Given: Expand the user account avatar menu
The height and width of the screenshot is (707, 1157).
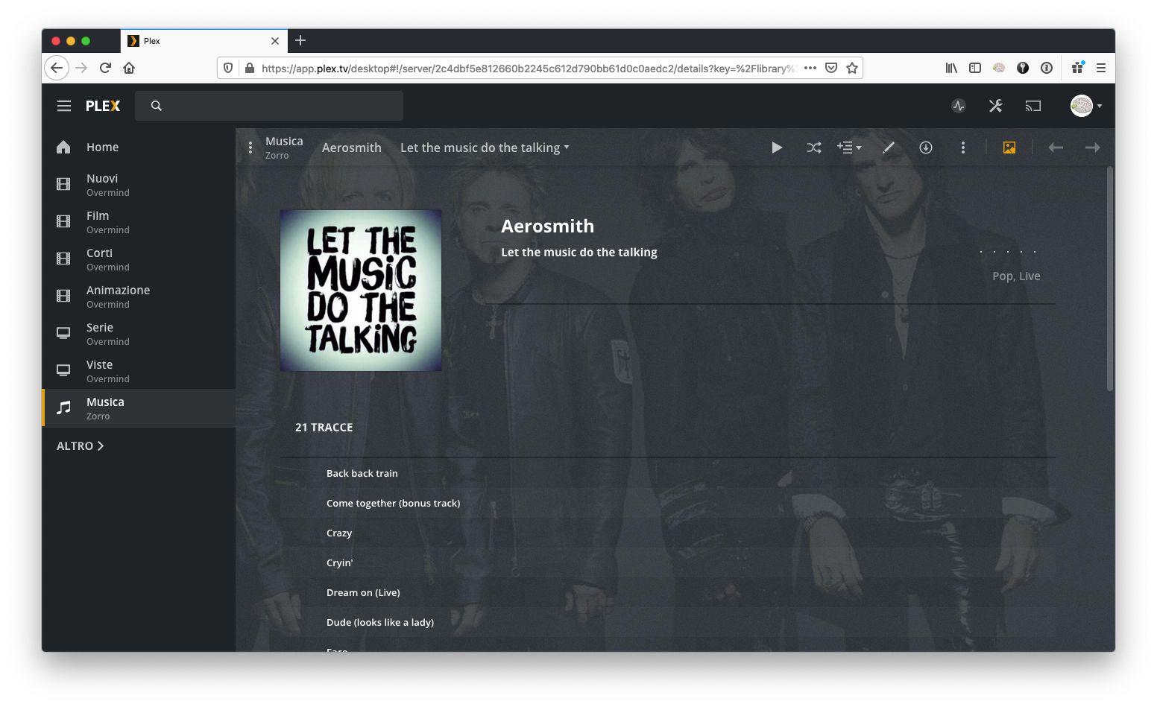Looking at the screenshot, I should click(x=1086, y=106).
